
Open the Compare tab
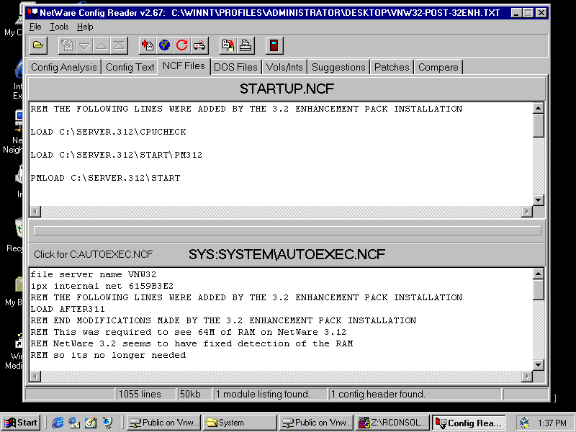tap(438, 67)
